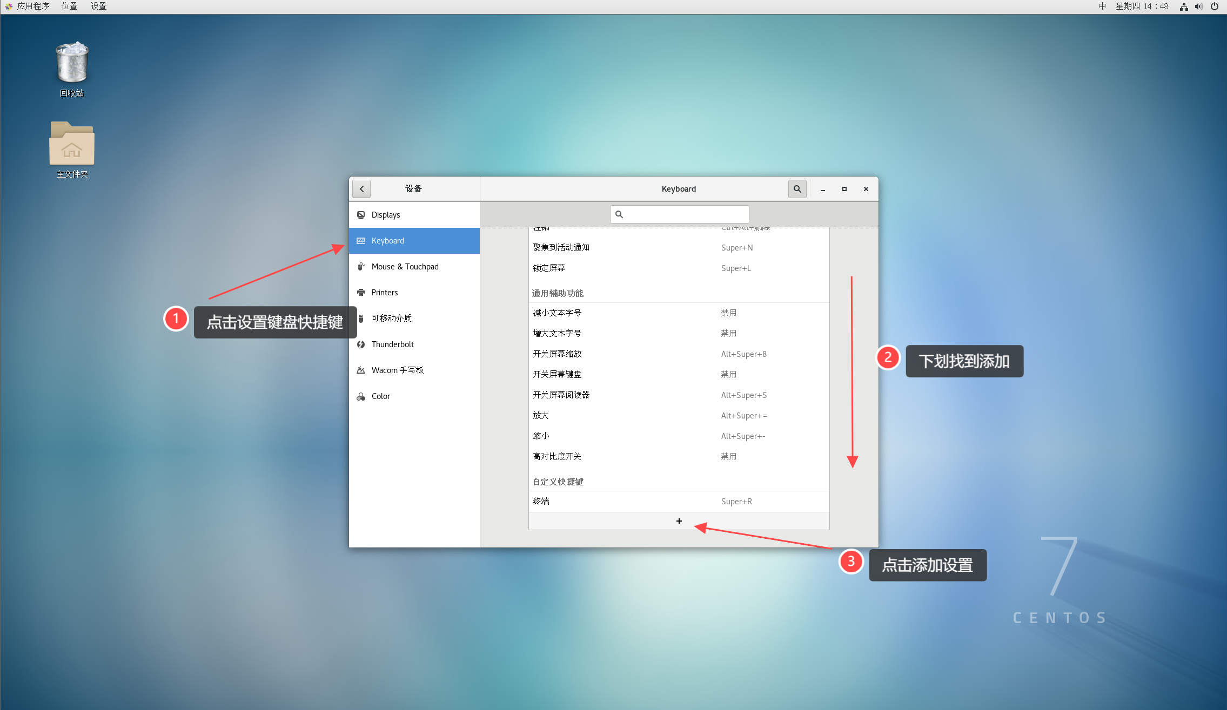1227x710 pixels.
Task: Click the shortcut search input field
Action: click(x=679, y=214)
